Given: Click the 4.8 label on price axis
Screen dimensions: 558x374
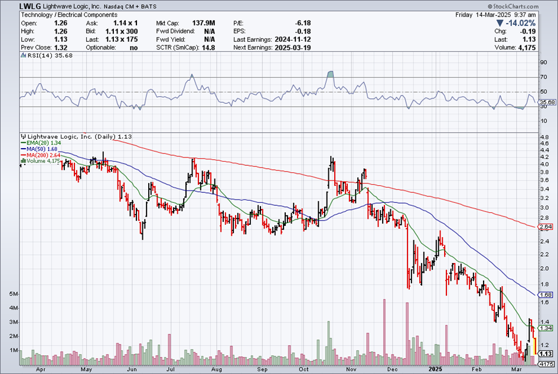Looking at the screenshot, I should (x=544, y=137).
